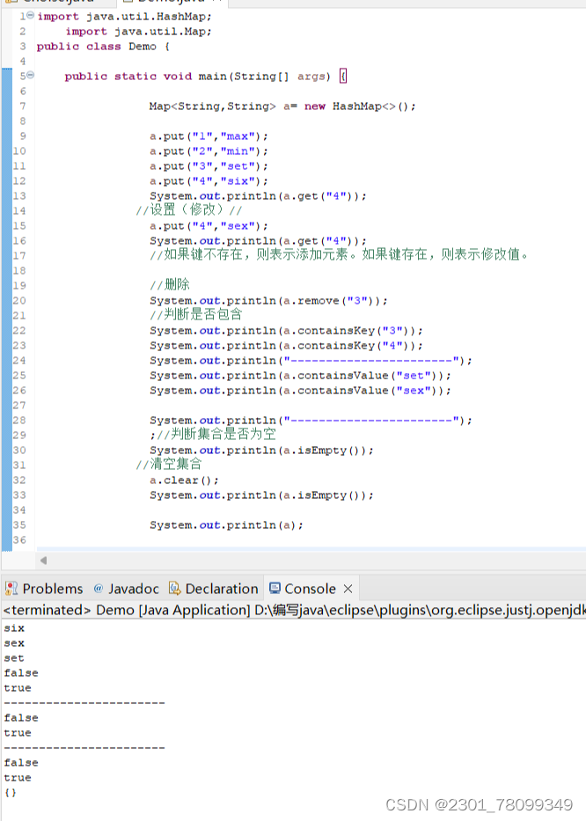Click the console output "{}" line
The image size is (586, 821).
[11, 793]
